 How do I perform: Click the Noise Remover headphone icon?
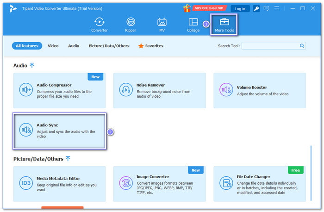[126, 90]
